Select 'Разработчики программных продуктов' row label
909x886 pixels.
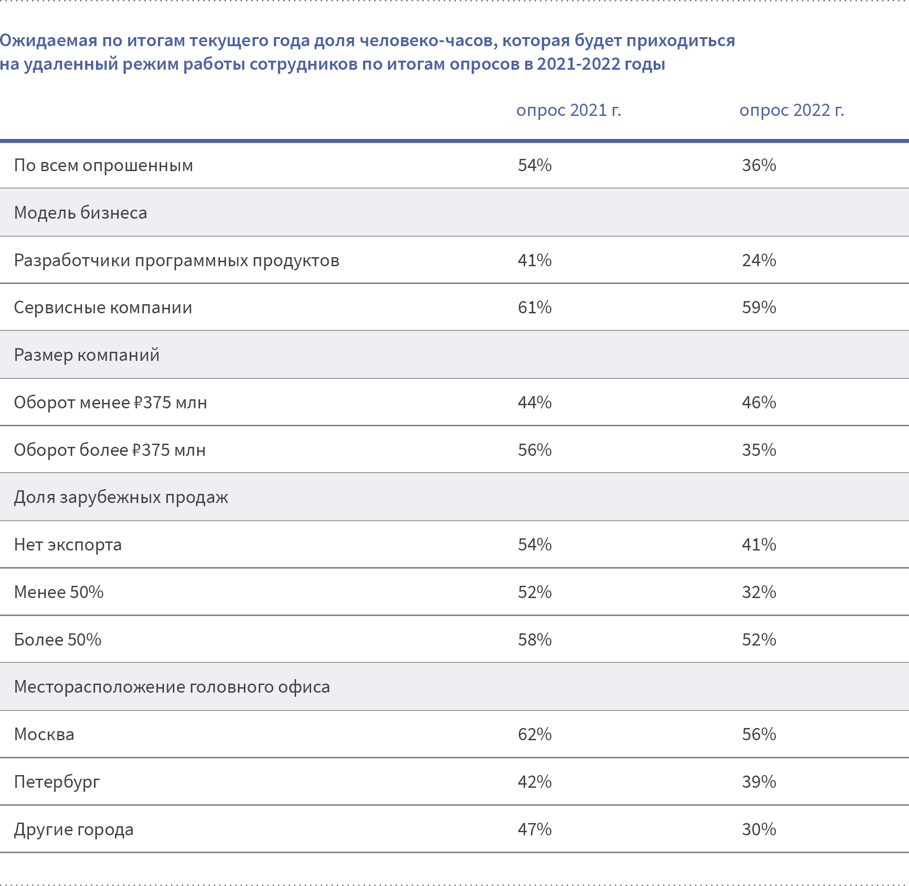[x=177, y=261]
